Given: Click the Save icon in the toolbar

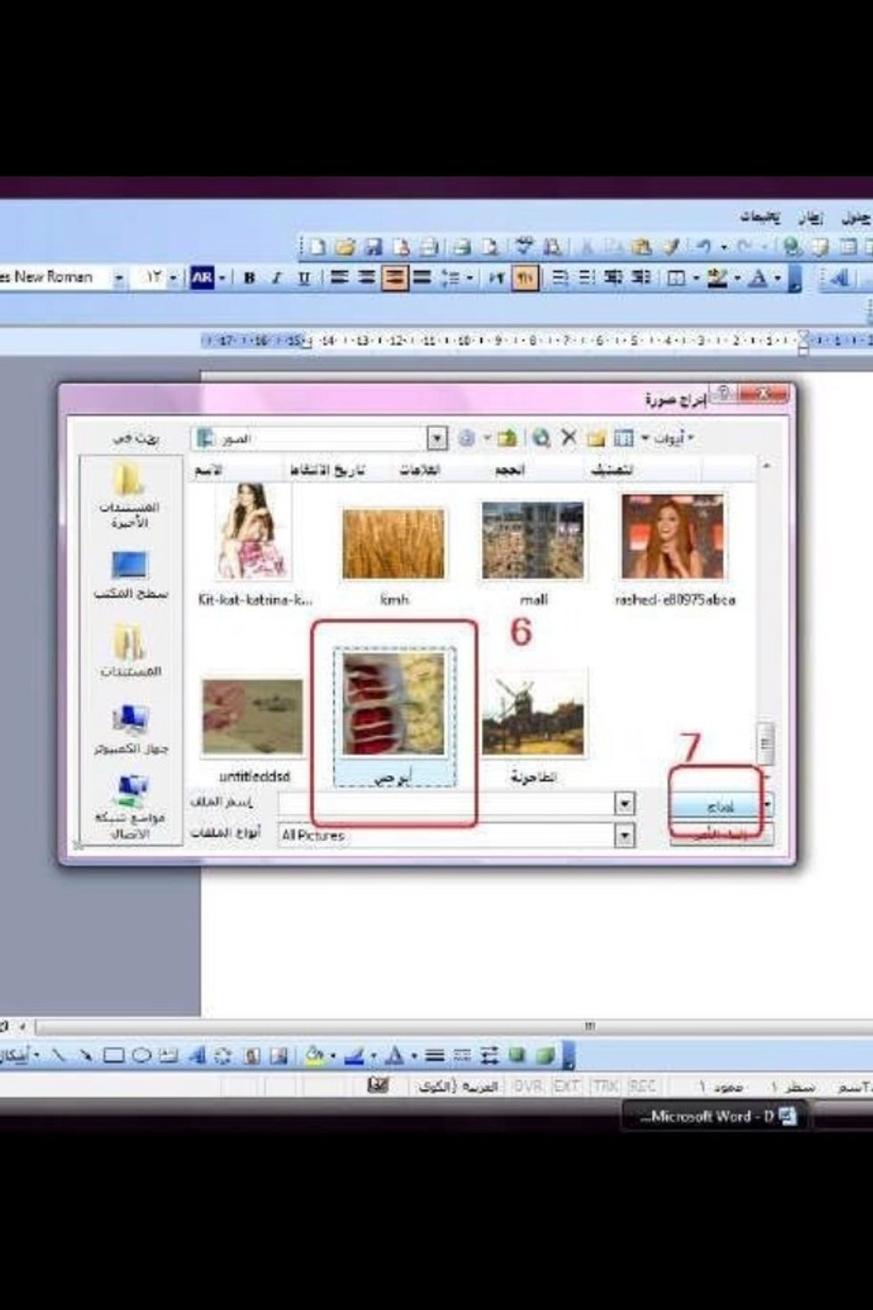Looking at the screenshot, I should click(x=373, y=247).
